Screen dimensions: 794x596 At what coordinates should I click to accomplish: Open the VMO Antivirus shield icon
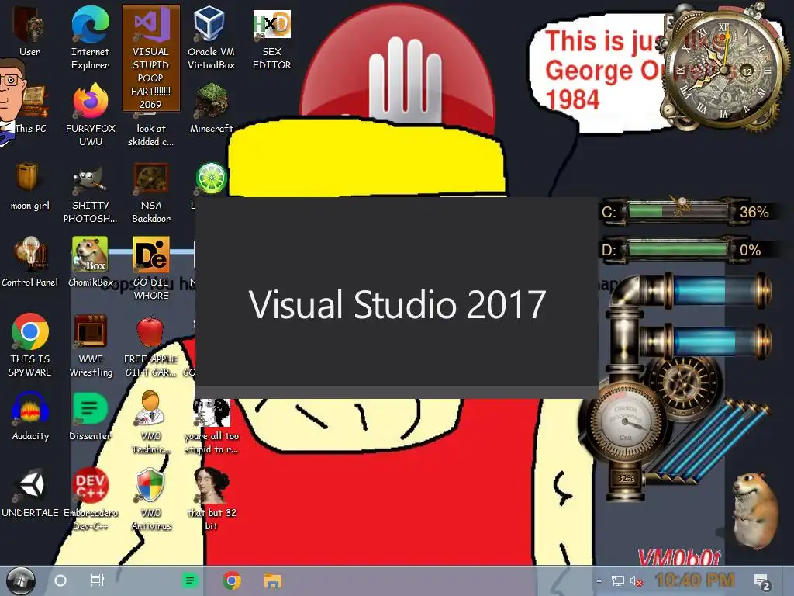pyautogui.click(x=151, y=499)
